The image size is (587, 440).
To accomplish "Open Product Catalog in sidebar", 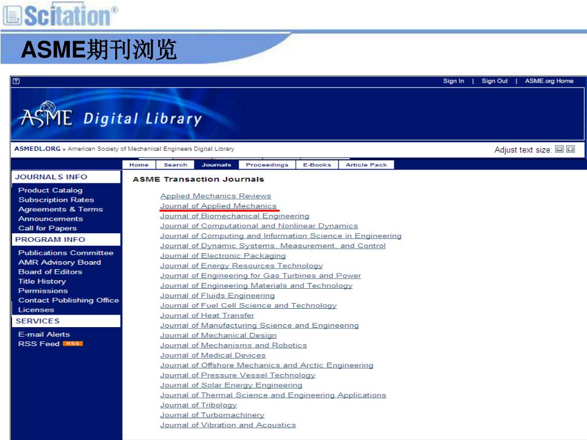I will 50,190.
